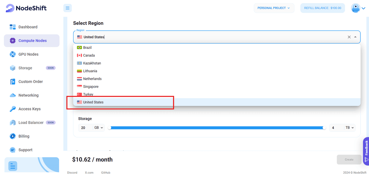Toggle the hamburger menu button
369x176 pixels.
68,8
